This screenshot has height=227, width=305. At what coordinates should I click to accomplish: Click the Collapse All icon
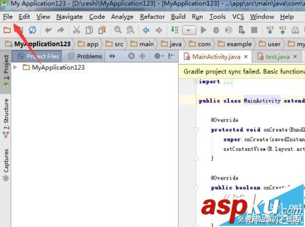pyautogui.click(x=142, y=56)
